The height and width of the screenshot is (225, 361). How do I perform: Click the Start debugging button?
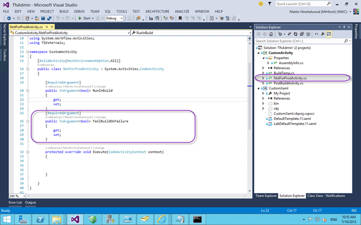(84, 18)
